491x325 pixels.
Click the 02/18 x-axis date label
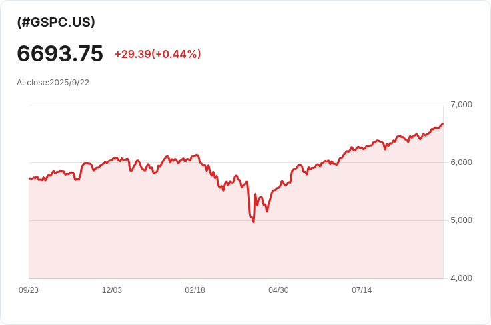[x=195, y=290]
